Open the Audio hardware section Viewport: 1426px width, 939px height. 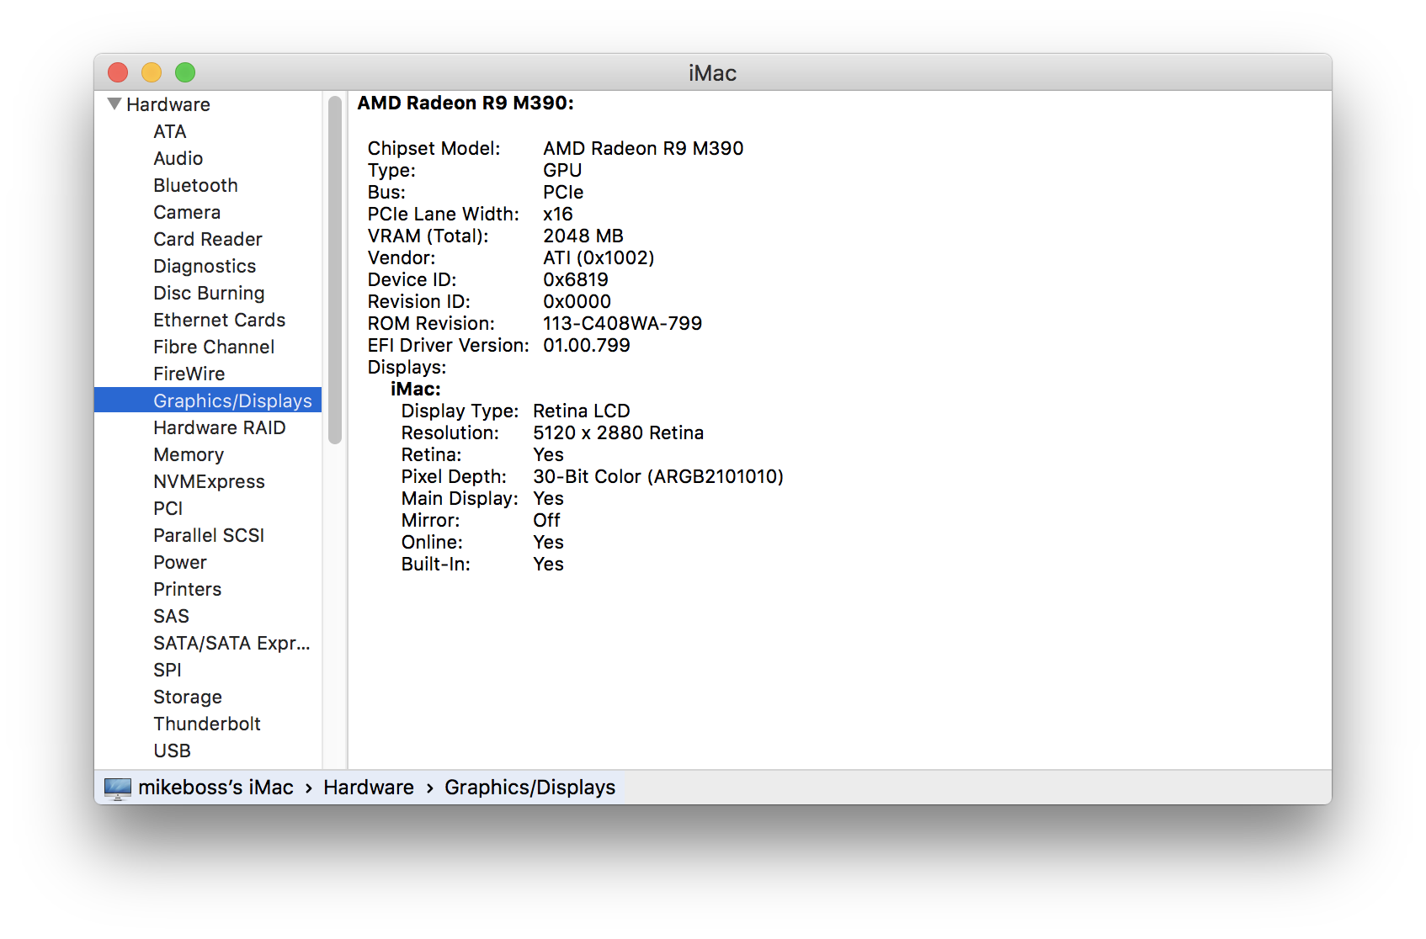pyautogui.click(x=178, y=158)
